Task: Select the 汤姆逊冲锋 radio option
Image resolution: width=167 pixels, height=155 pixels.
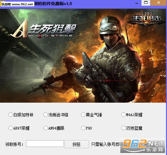Action: [56, 115]
